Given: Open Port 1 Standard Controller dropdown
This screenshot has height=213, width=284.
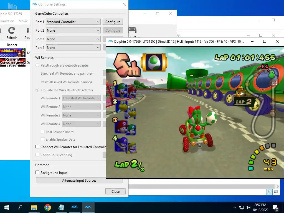Looking at the screenshot, I should pyautogui.click(x=73, y=22).
